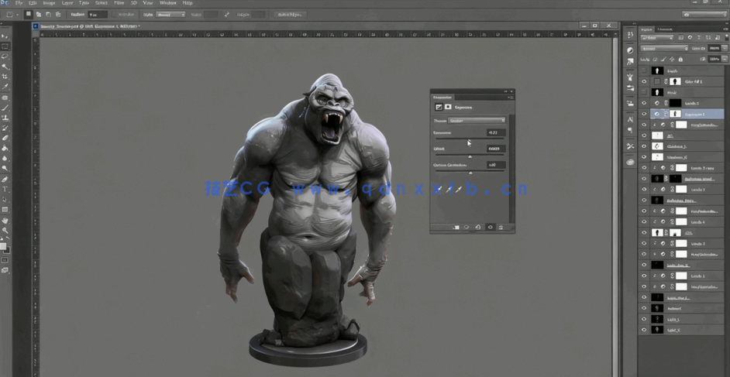Select the Move tool
Image resolution: width=730 pixels, height=377 pixels.
click(x=5, y=36)
